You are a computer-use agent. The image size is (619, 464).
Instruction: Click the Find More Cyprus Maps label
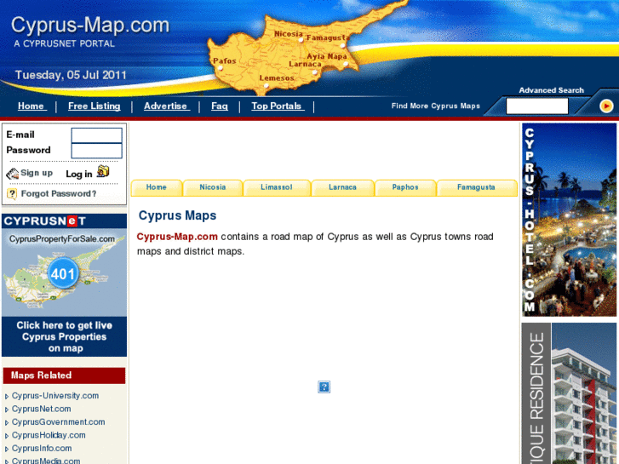[435, 106]
